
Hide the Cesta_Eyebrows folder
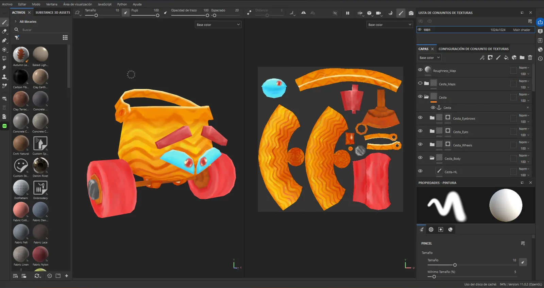pyautogui.click(x=420, y=118)
